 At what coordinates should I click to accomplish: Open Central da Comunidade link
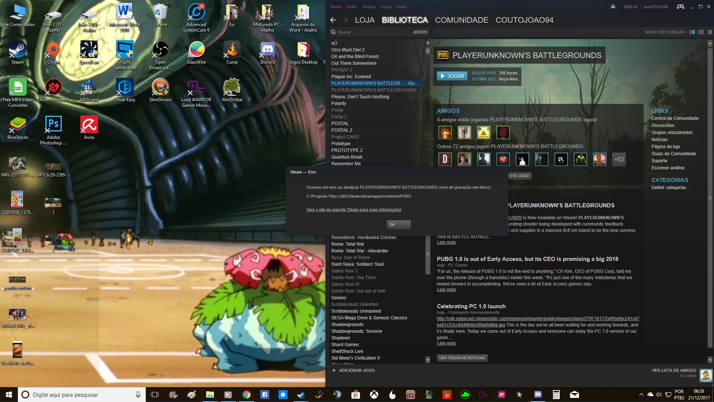[675, 118]
